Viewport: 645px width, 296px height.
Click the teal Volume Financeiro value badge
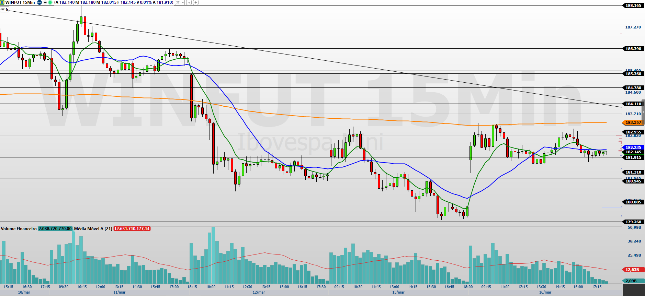coord(55,229)
